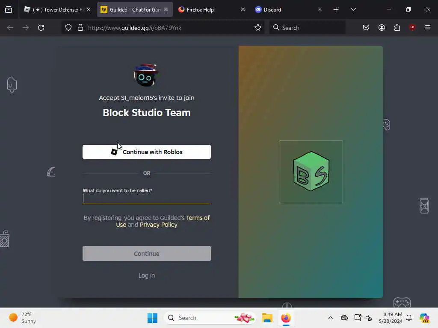Launch Copilot preview from taskbar
438x328 pixels.
[424, 318]
